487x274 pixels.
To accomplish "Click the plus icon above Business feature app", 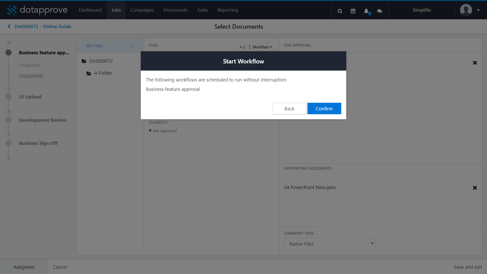I will tap(9, 43).
